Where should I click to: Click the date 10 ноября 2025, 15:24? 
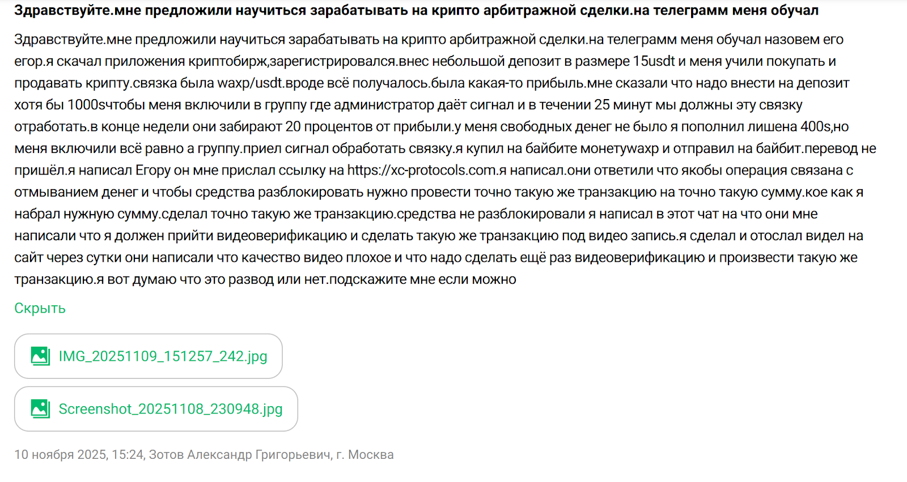79,455
